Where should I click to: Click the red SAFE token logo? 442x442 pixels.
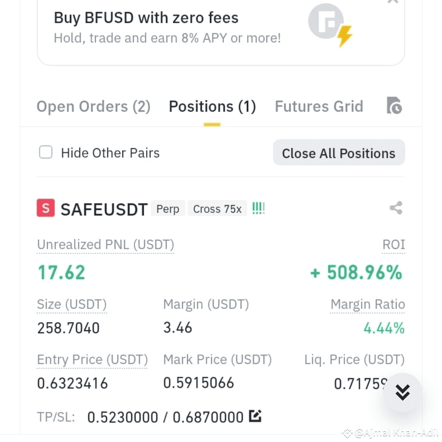tap(46, 208)
